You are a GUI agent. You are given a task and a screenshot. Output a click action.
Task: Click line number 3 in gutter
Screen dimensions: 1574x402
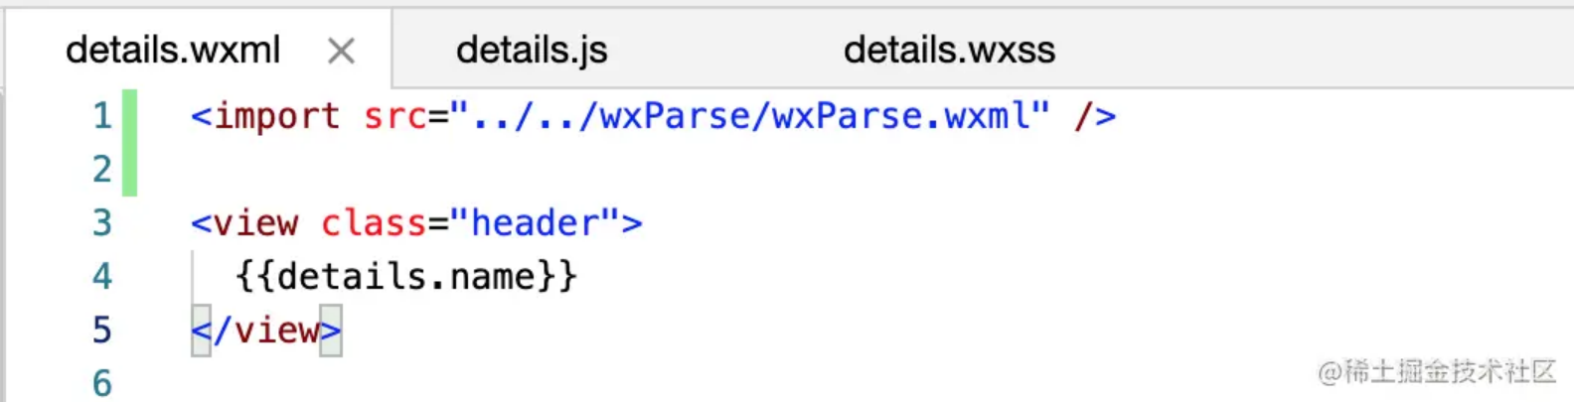coord(101,223)
